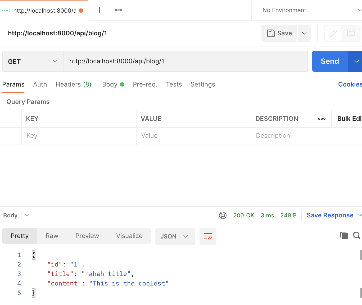The image size is (362, 305).
Task: Click the "hahah title" value
Action: [x=106, y=274]
